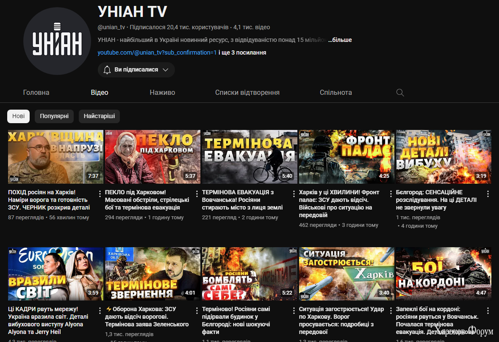Screen dimensions: 499x342
Task: Play the ТЕРМІНОВА ЕВАКУАЦІЯ thumbnail video
Action: point(250,157)
